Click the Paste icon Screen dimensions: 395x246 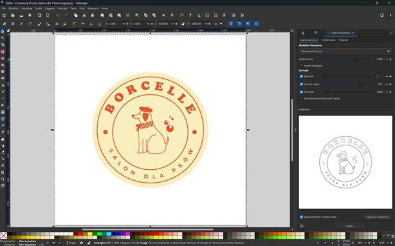tap(93, 15)
